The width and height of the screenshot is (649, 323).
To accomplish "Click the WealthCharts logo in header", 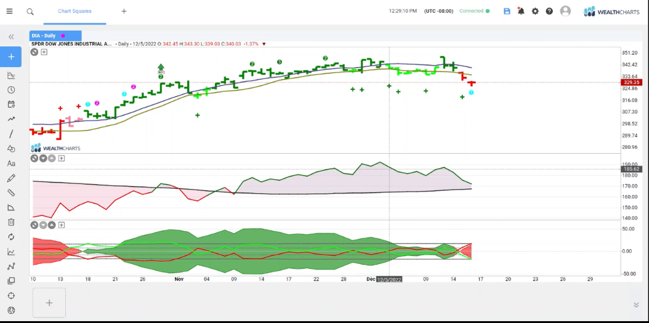I will [x=612, y=12].
